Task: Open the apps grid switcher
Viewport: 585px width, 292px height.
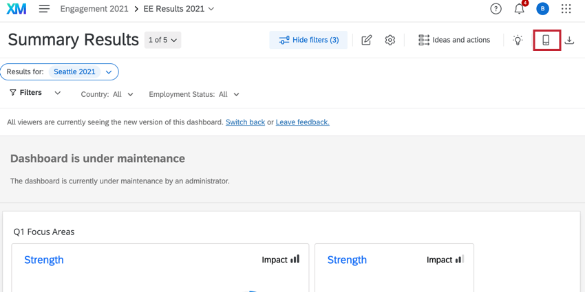Action: 566,9
